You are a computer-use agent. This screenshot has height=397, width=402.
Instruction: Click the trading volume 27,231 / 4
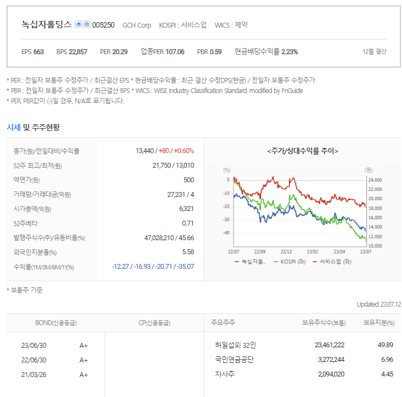coord(180,195)
